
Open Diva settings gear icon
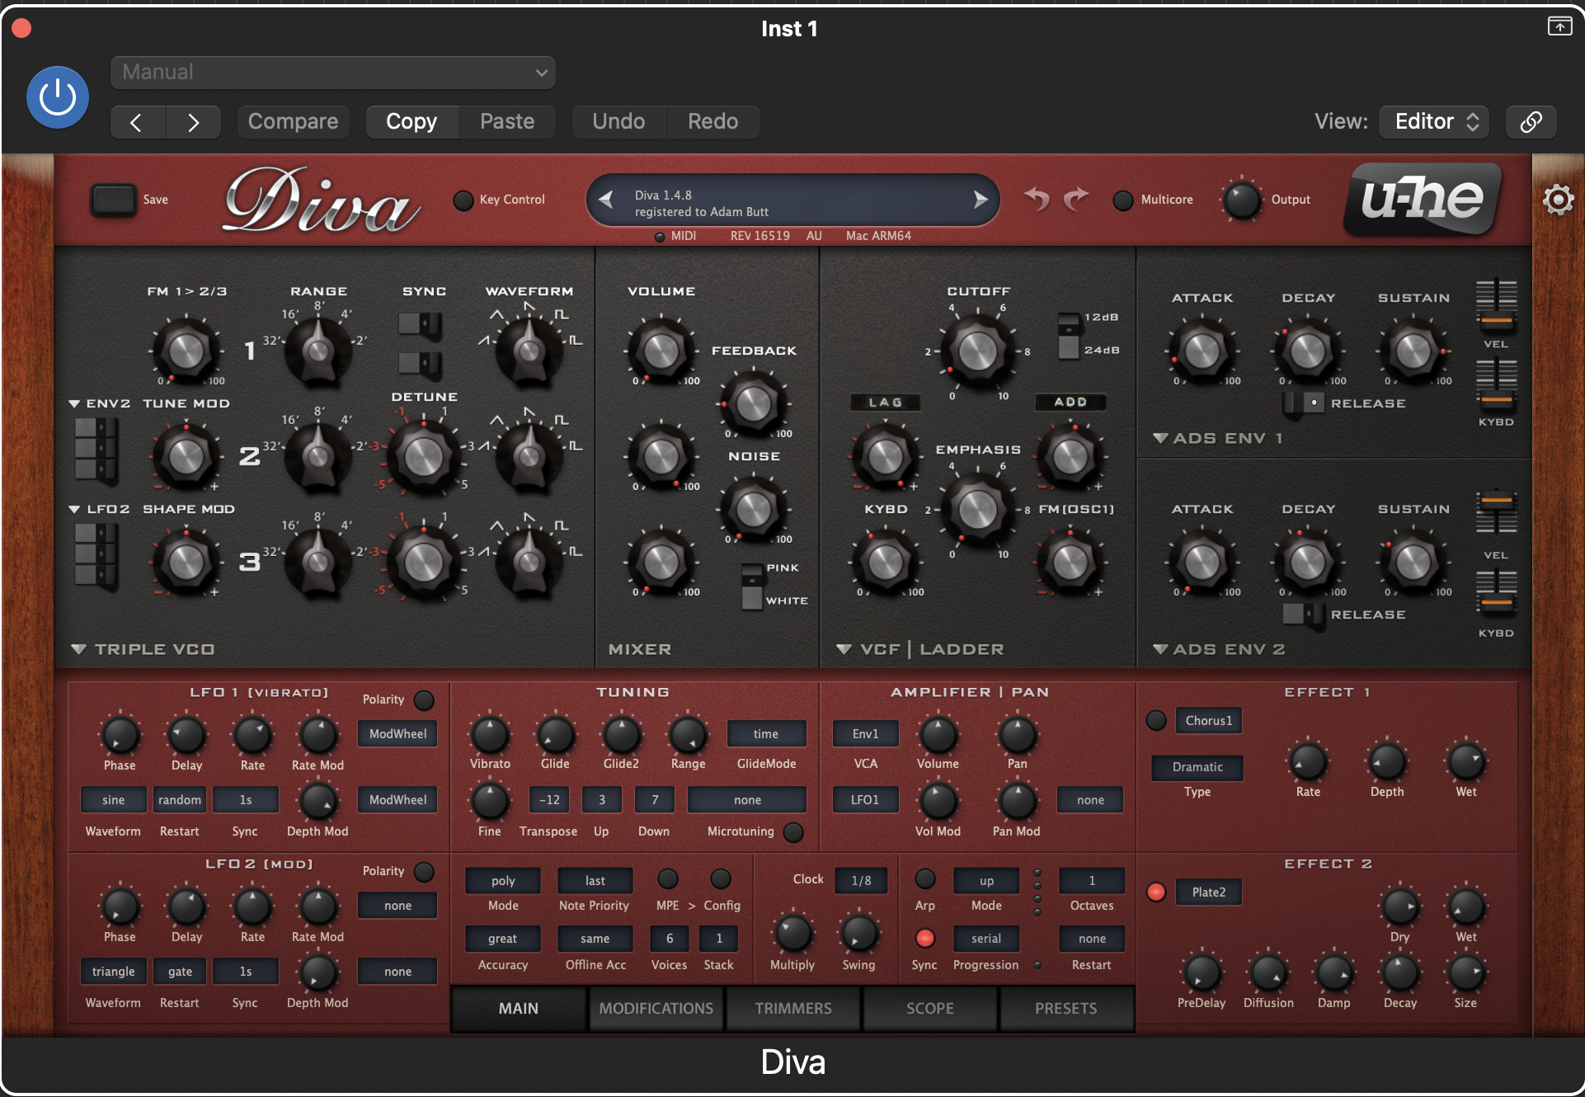[x=1558, y=200]
